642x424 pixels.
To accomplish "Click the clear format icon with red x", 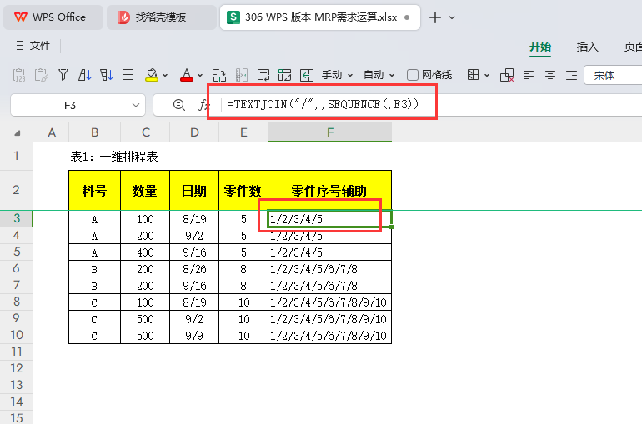I will 507,75.
